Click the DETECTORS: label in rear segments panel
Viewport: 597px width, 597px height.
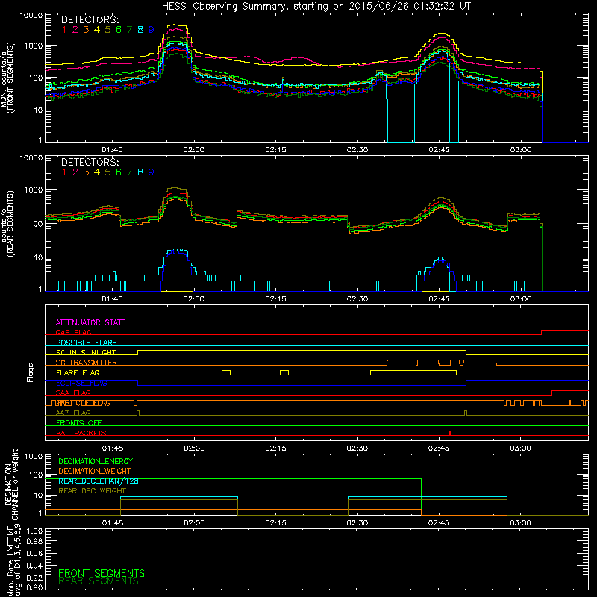tap(90, 162)
